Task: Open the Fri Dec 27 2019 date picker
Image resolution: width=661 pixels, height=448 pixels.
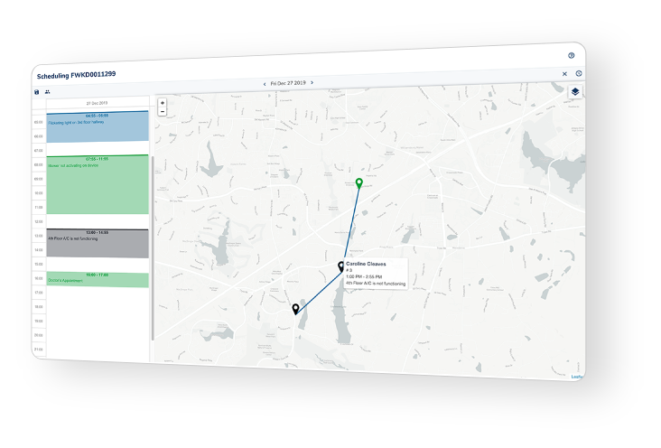Action: [288, 83]
